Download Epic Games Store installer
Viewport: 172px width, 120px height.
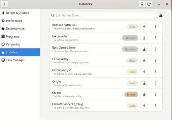point(144,49)
